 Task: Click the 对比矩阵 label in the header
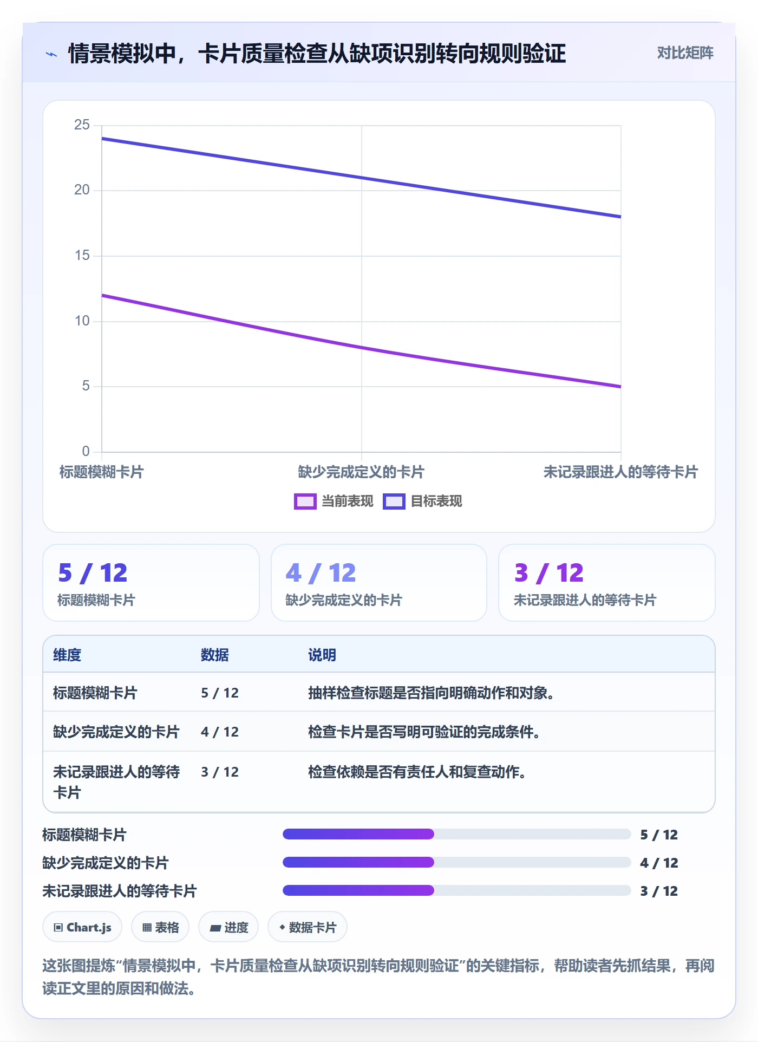685,53
